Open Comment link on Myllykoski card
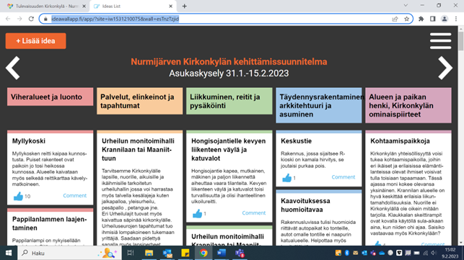The image size is (464, 260). point(74,196)
